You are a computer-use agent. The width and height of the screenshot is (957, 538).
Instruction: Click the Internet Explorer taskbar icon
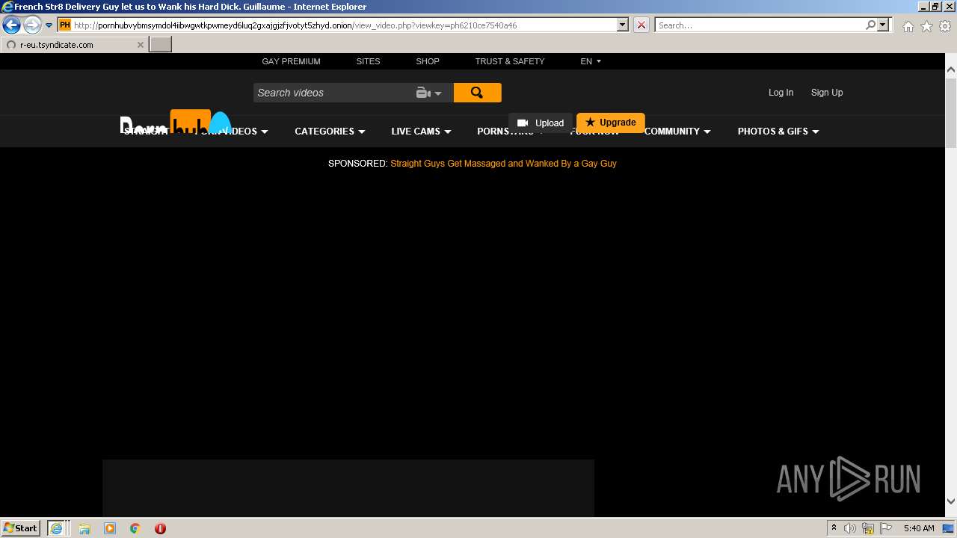(x=57, y=528)
